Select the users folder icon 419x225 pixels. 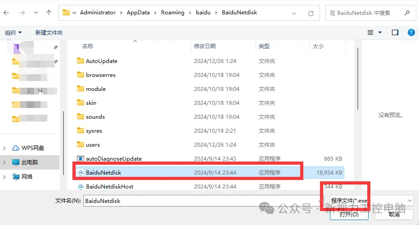[x=81, y=144]
